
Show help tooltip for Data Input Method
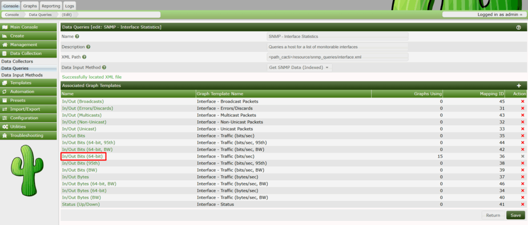click(104, 67)
